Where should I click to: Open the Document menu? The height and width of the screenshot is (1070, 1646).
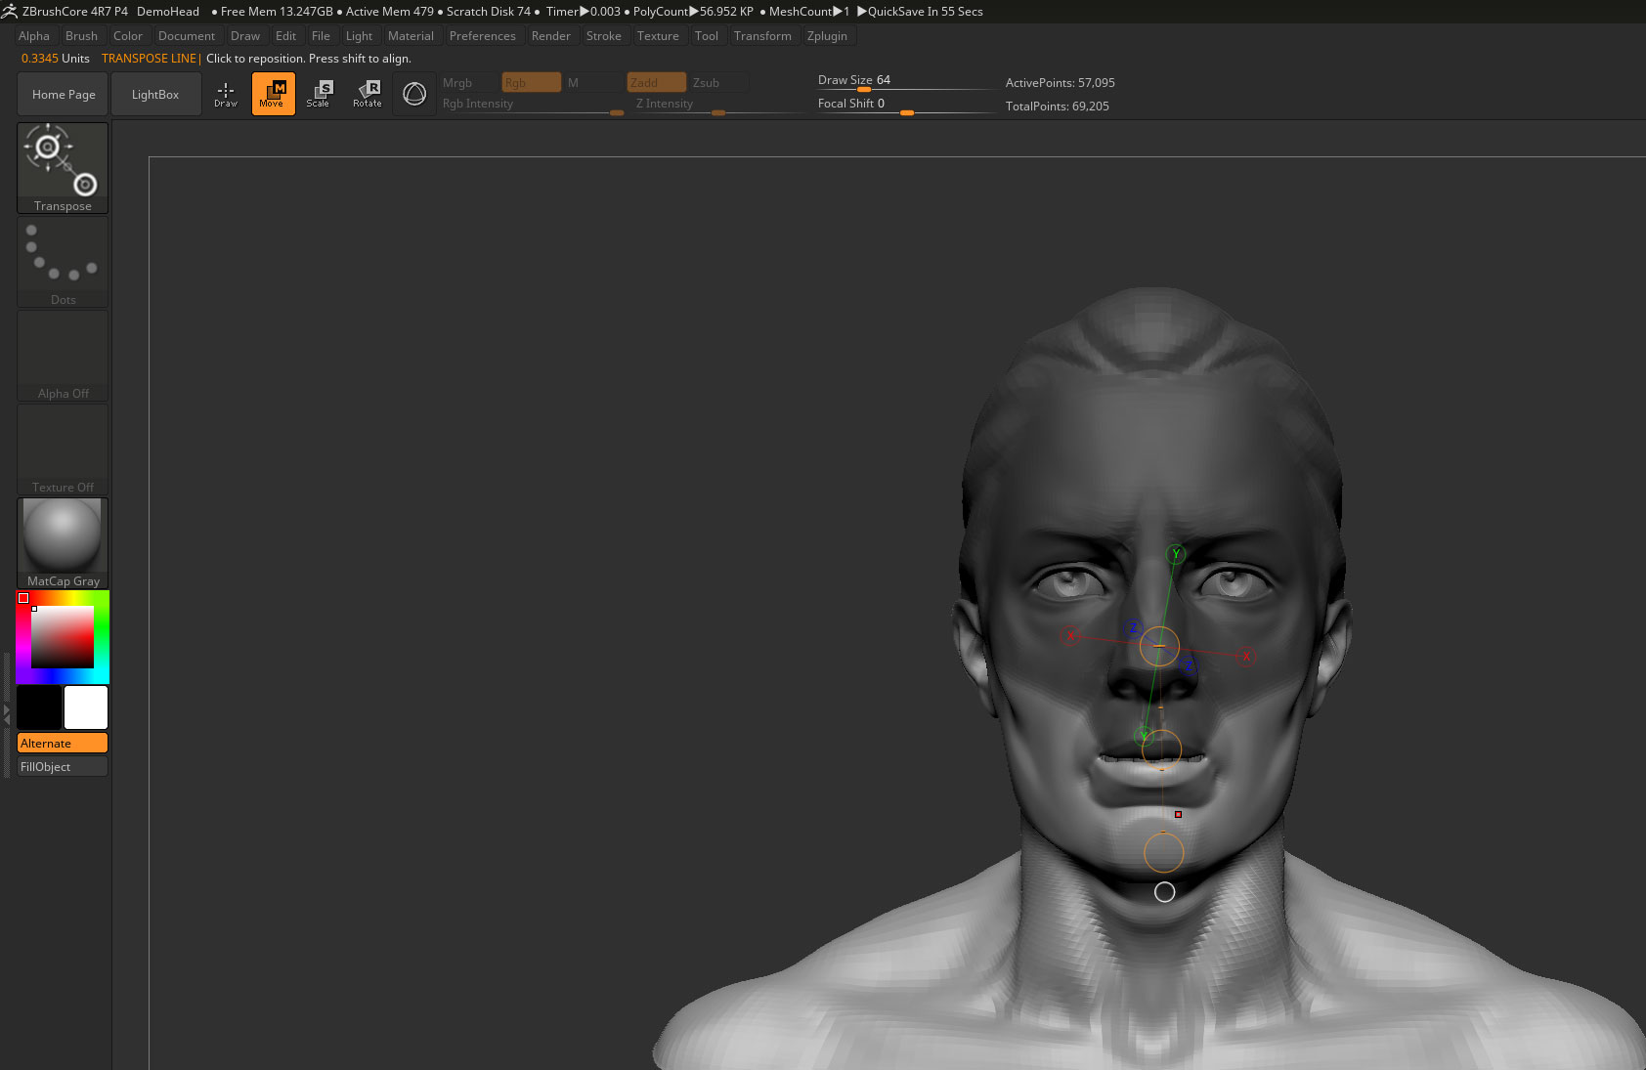187,36
